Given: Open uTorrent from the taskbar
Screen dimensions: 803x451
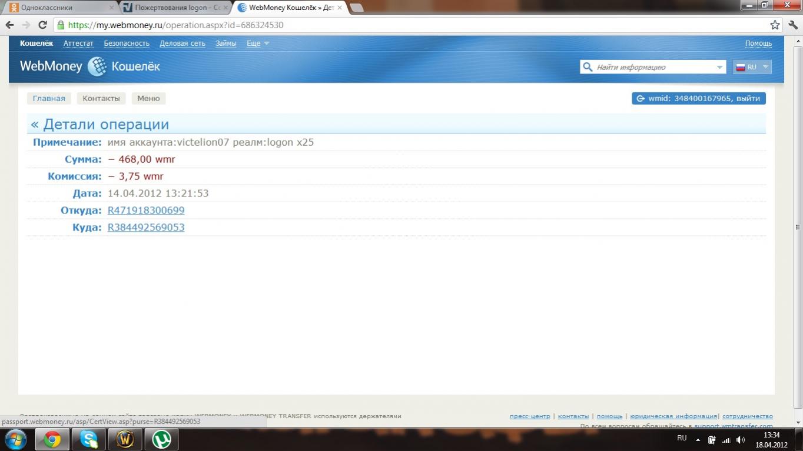Looking at the screenshot, I should [x=161, y=439].
